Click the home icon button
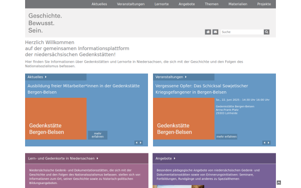This screenshot has height=188, width=301. pyautogui.click(x=208, y=32)
